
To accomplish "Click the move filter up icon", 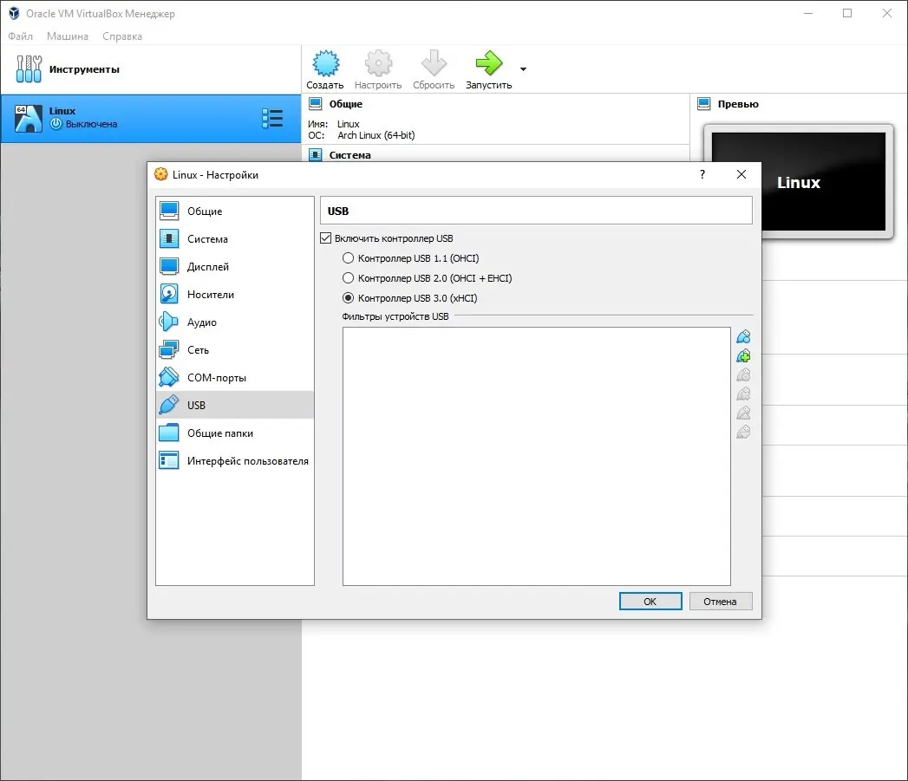I will (x=743, y=413).
